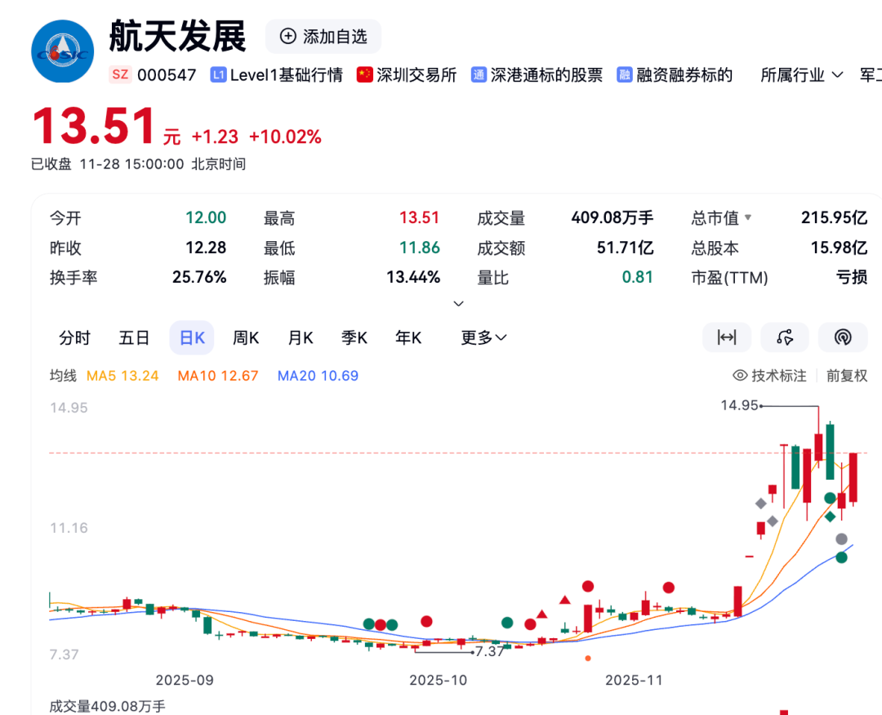
Task: Open the 总市值 selector triangle
Action: (747, 218)
